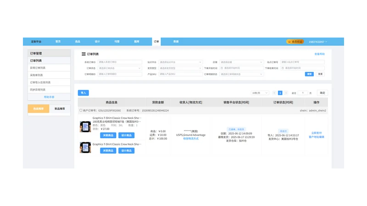Open the 10条/页 page size dropdown
The height and width of the screenshot is (206, 367).
coord(260,93)
